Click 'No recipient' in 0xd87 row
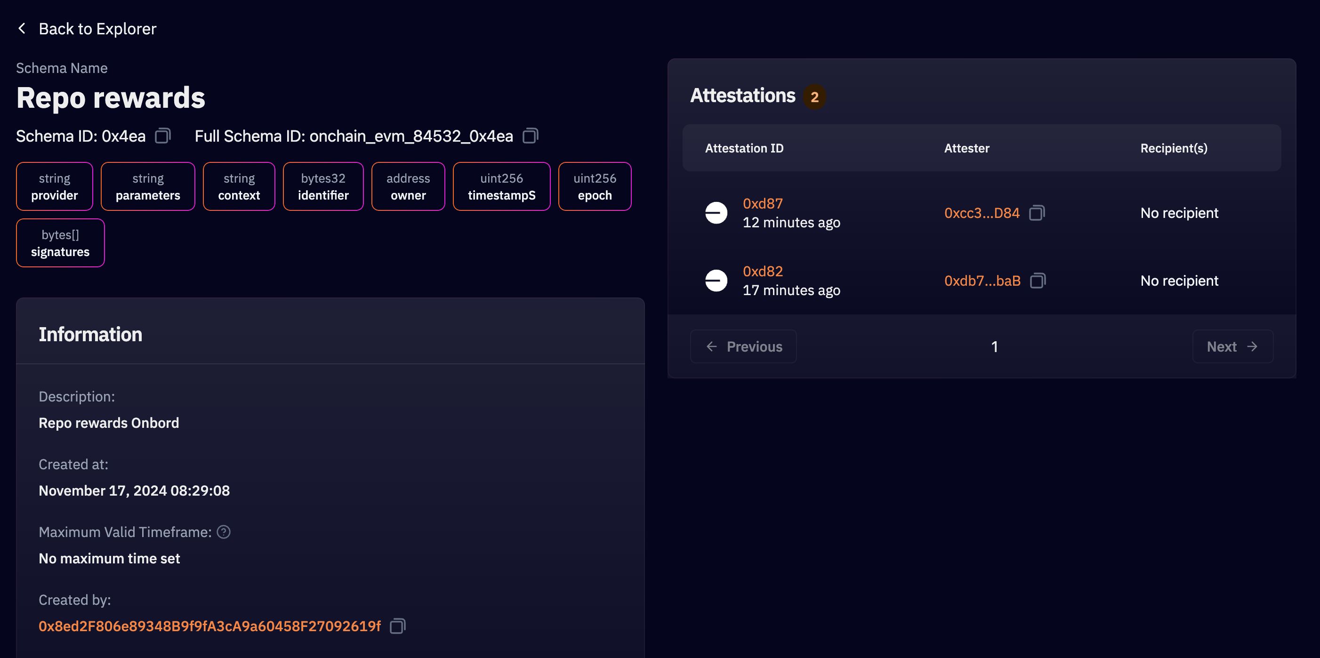The height and width of the screenshot is (658, 1320). click(x=1179, y=213)
